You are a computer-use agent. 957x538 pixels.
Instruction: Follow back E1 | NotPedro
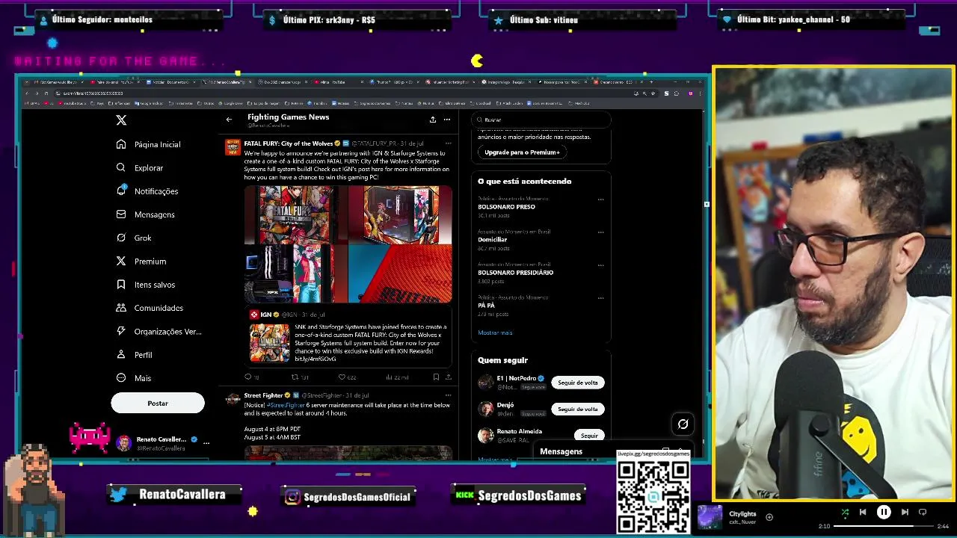[x=578, y=383]
